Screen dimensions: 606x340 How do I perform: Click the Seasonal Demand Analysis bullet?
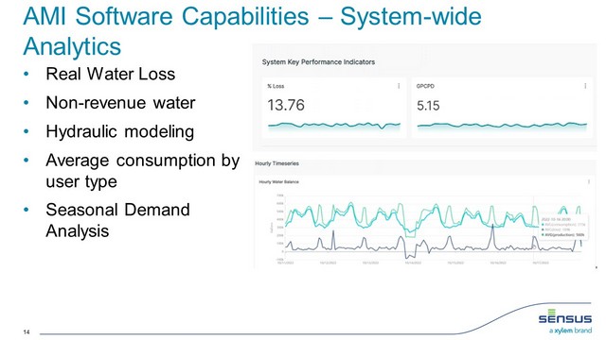point(117,220)
